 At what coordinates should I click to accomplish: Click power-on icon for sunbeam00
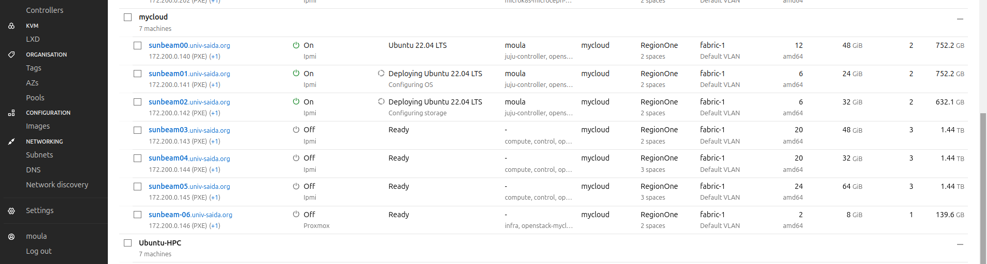pyautogui.click(x=296, y=45)
